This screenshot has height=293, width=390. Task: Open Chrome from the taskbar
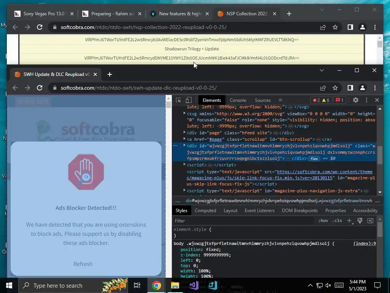pos(156,285)
